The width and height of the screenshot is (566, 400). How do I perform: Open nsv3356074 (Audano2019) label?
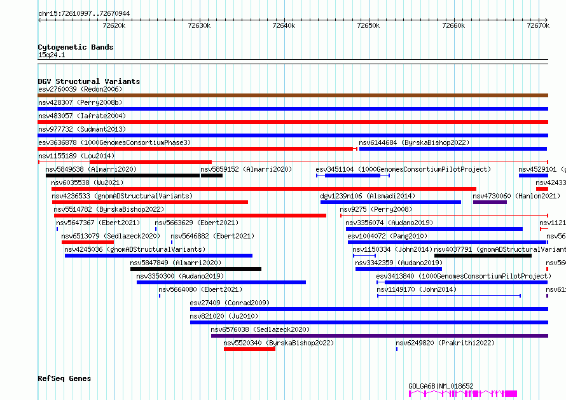tap(389, 223)
